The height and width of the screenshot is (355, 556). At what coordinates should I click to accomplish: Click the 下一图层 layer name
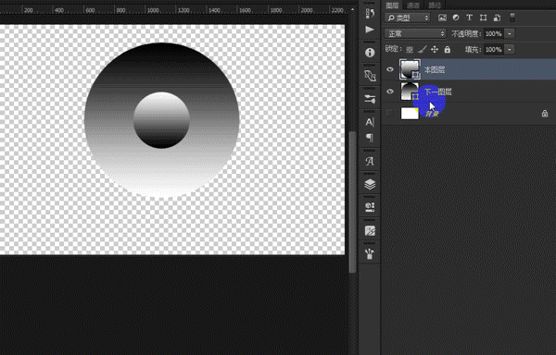click(x=438, y=92)
